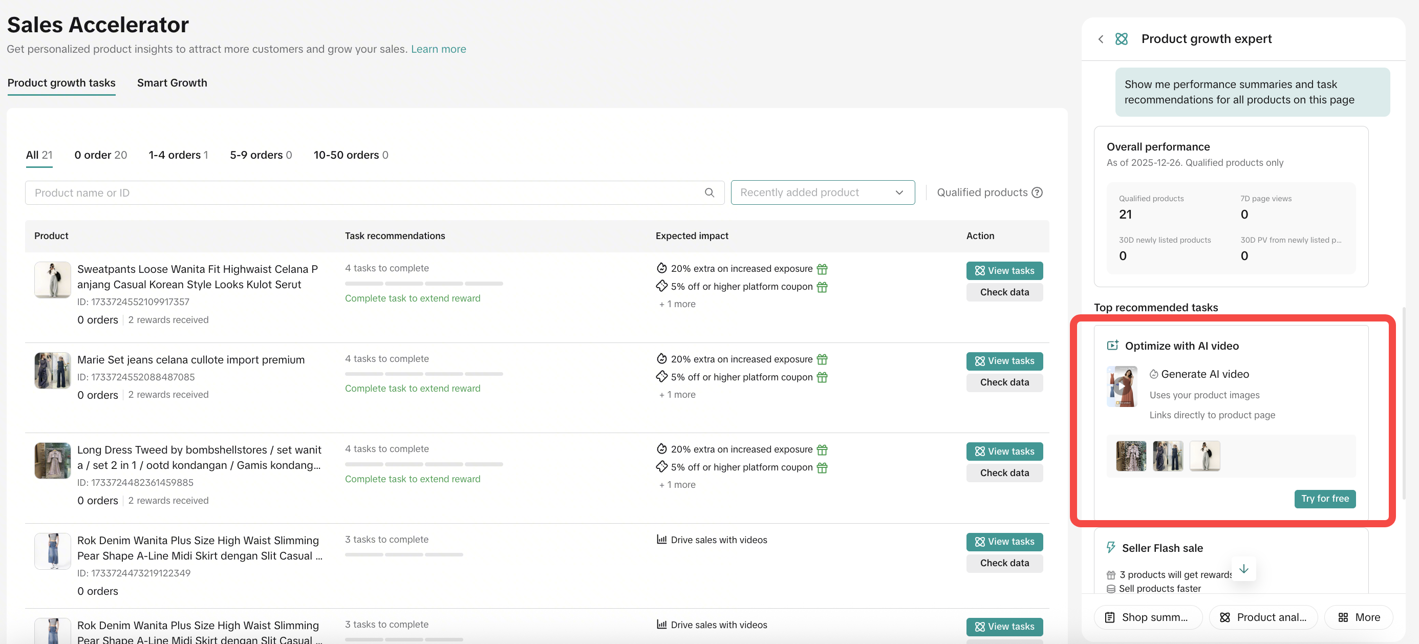Click the Seller Flash sale lightning icon

pos(1110,548)
